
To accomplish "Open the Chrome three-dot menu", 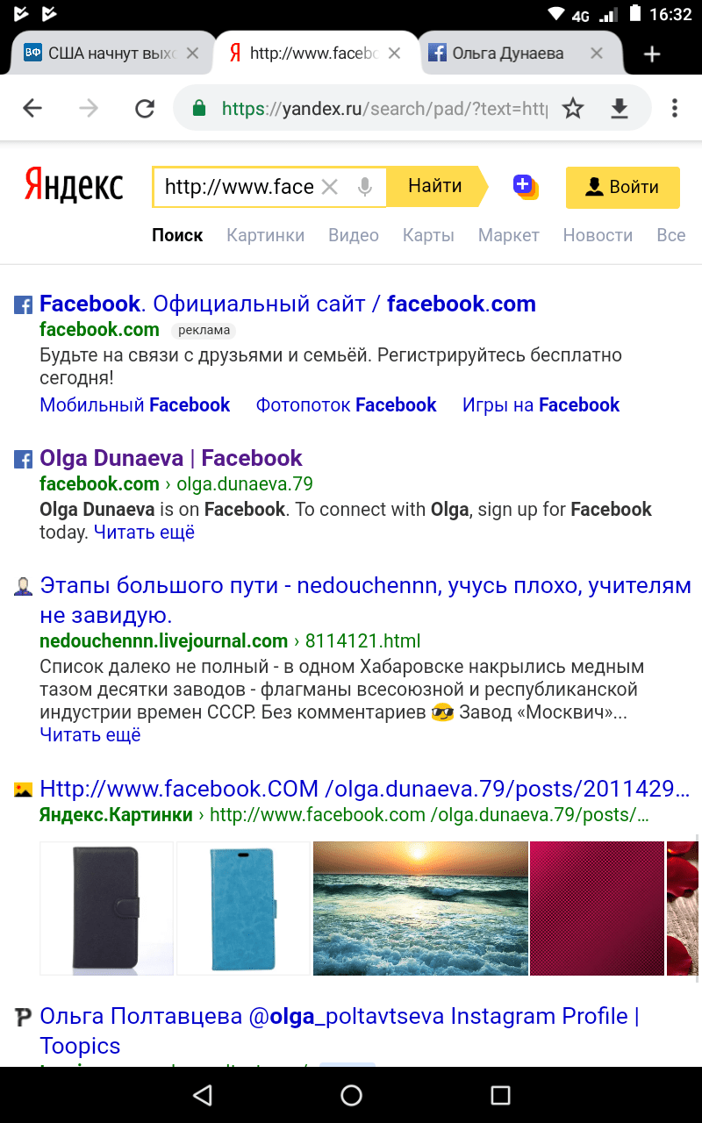I will [x=674, y=108].
